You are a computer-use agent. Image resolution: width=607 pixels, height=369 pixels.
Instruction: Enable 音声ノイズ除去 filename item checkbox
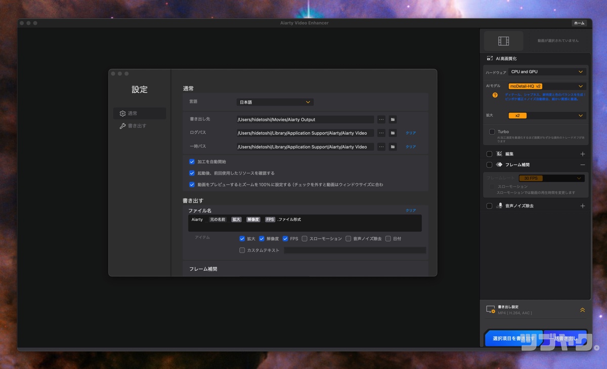click(348, 238)
